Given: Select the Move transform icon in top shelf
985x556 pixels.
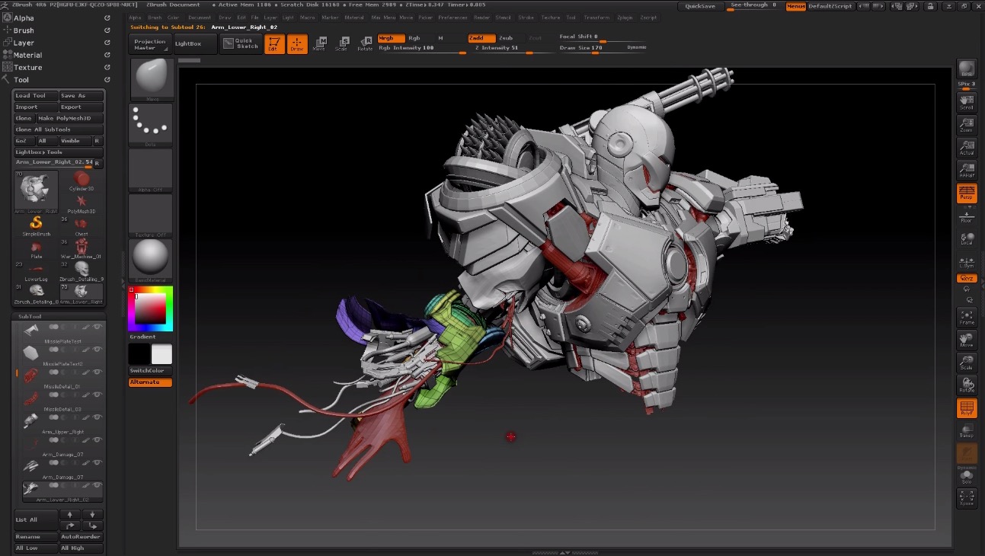Looking at the screenshot, I should pyautogui.click(x=319, y=44).
